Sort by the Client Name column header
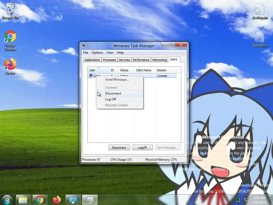Viewport: 273px width, 205px height. (145, 70)
